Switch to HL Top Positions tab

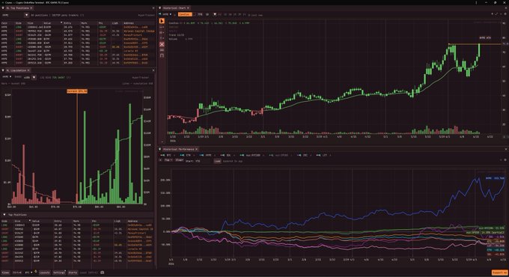(17, 7)
